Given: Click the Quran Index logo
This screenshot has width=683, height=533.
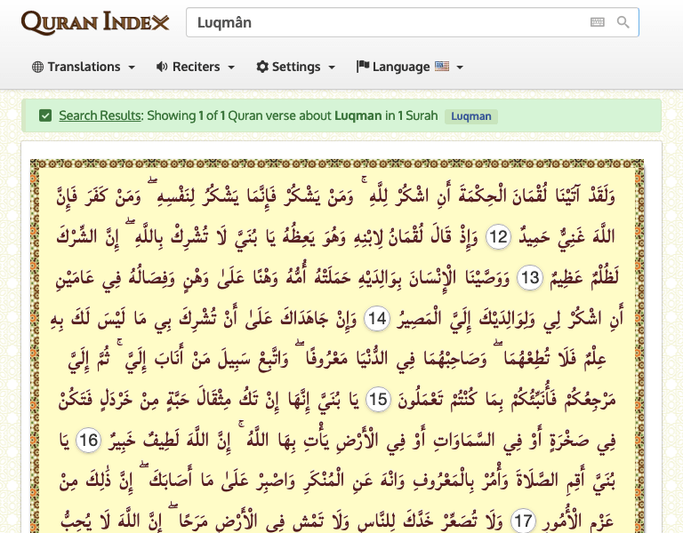Looking at the screenshot, I should point(94,23).
